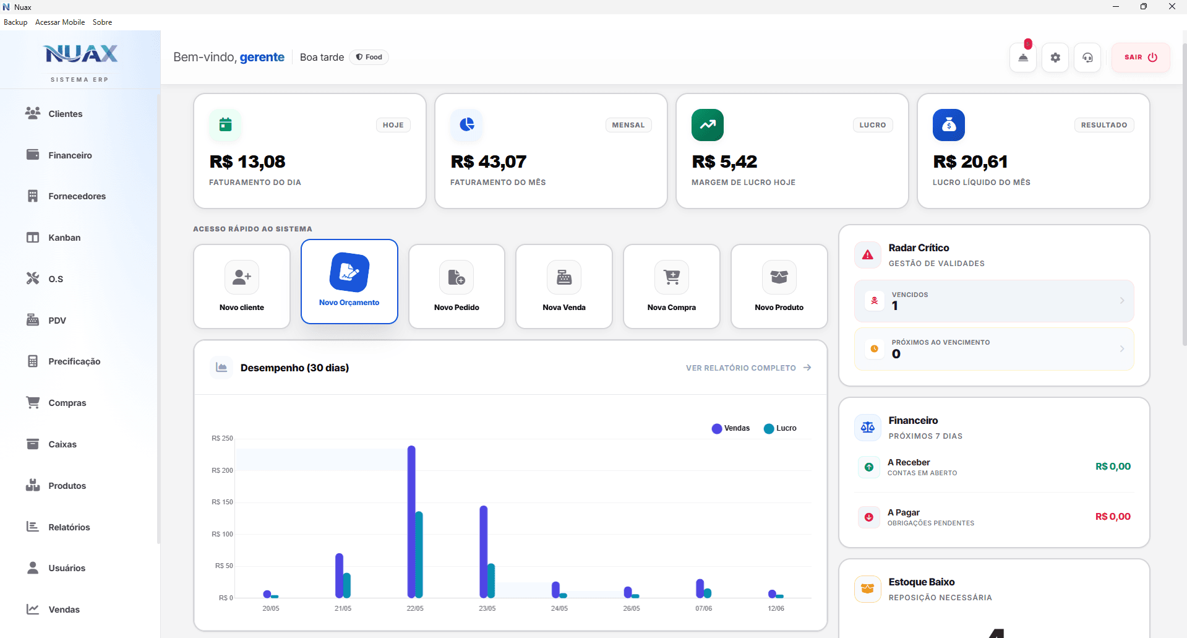Click the Food badge

point(369,57)
